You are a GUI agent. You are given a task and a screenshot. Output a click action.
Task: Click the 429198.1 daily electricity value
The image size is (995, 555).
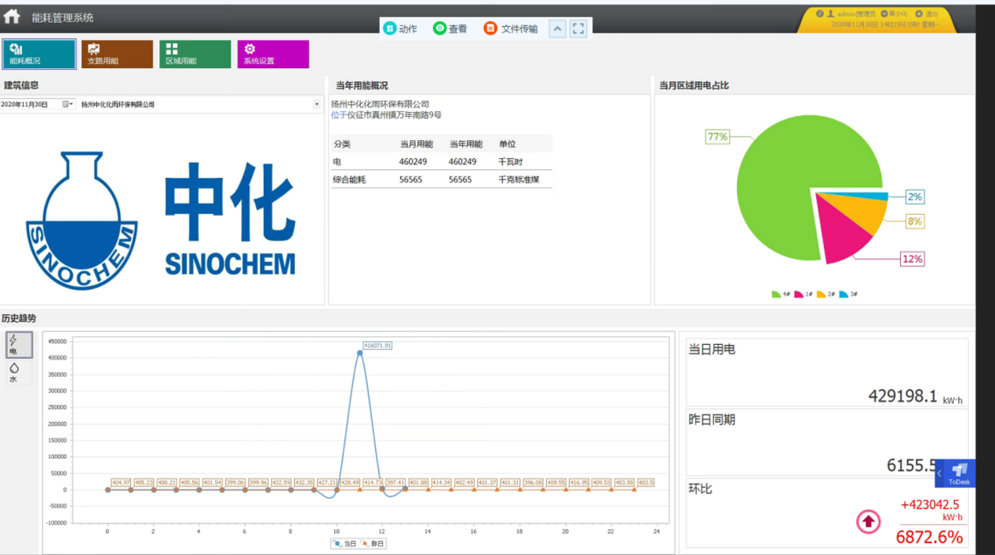pyautogui.click(x=902, y=396)
